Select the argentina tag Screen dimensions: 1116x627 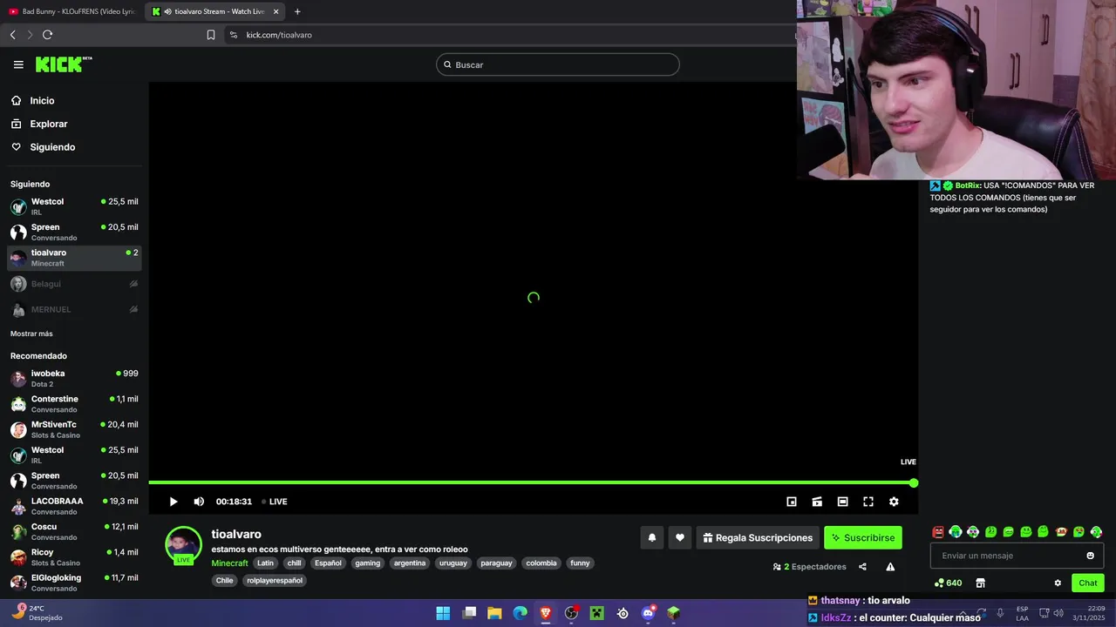[x=410, y=563]
